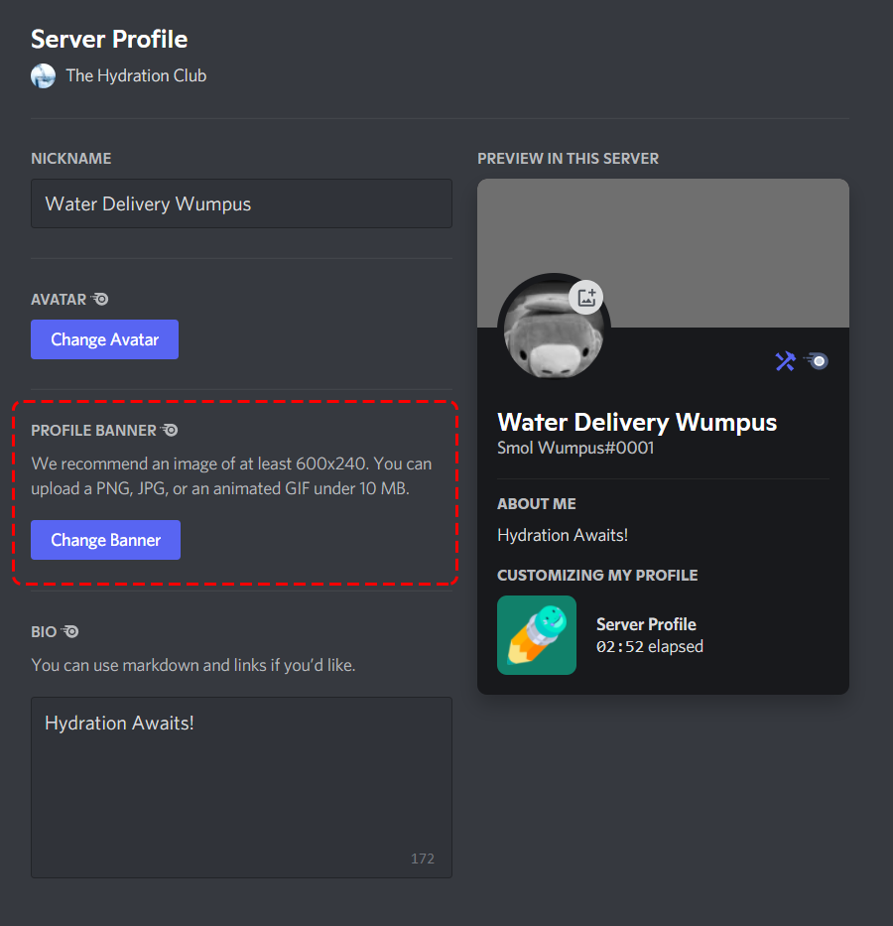
Task: Click the pencil Server Profile activity image
Action: point(537,635)
